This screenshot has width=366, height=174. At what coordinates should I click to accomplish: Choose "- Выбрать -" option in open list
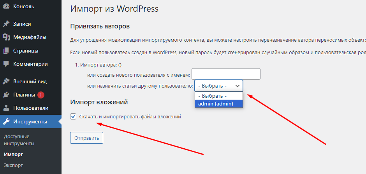click(x=219, y=96)
